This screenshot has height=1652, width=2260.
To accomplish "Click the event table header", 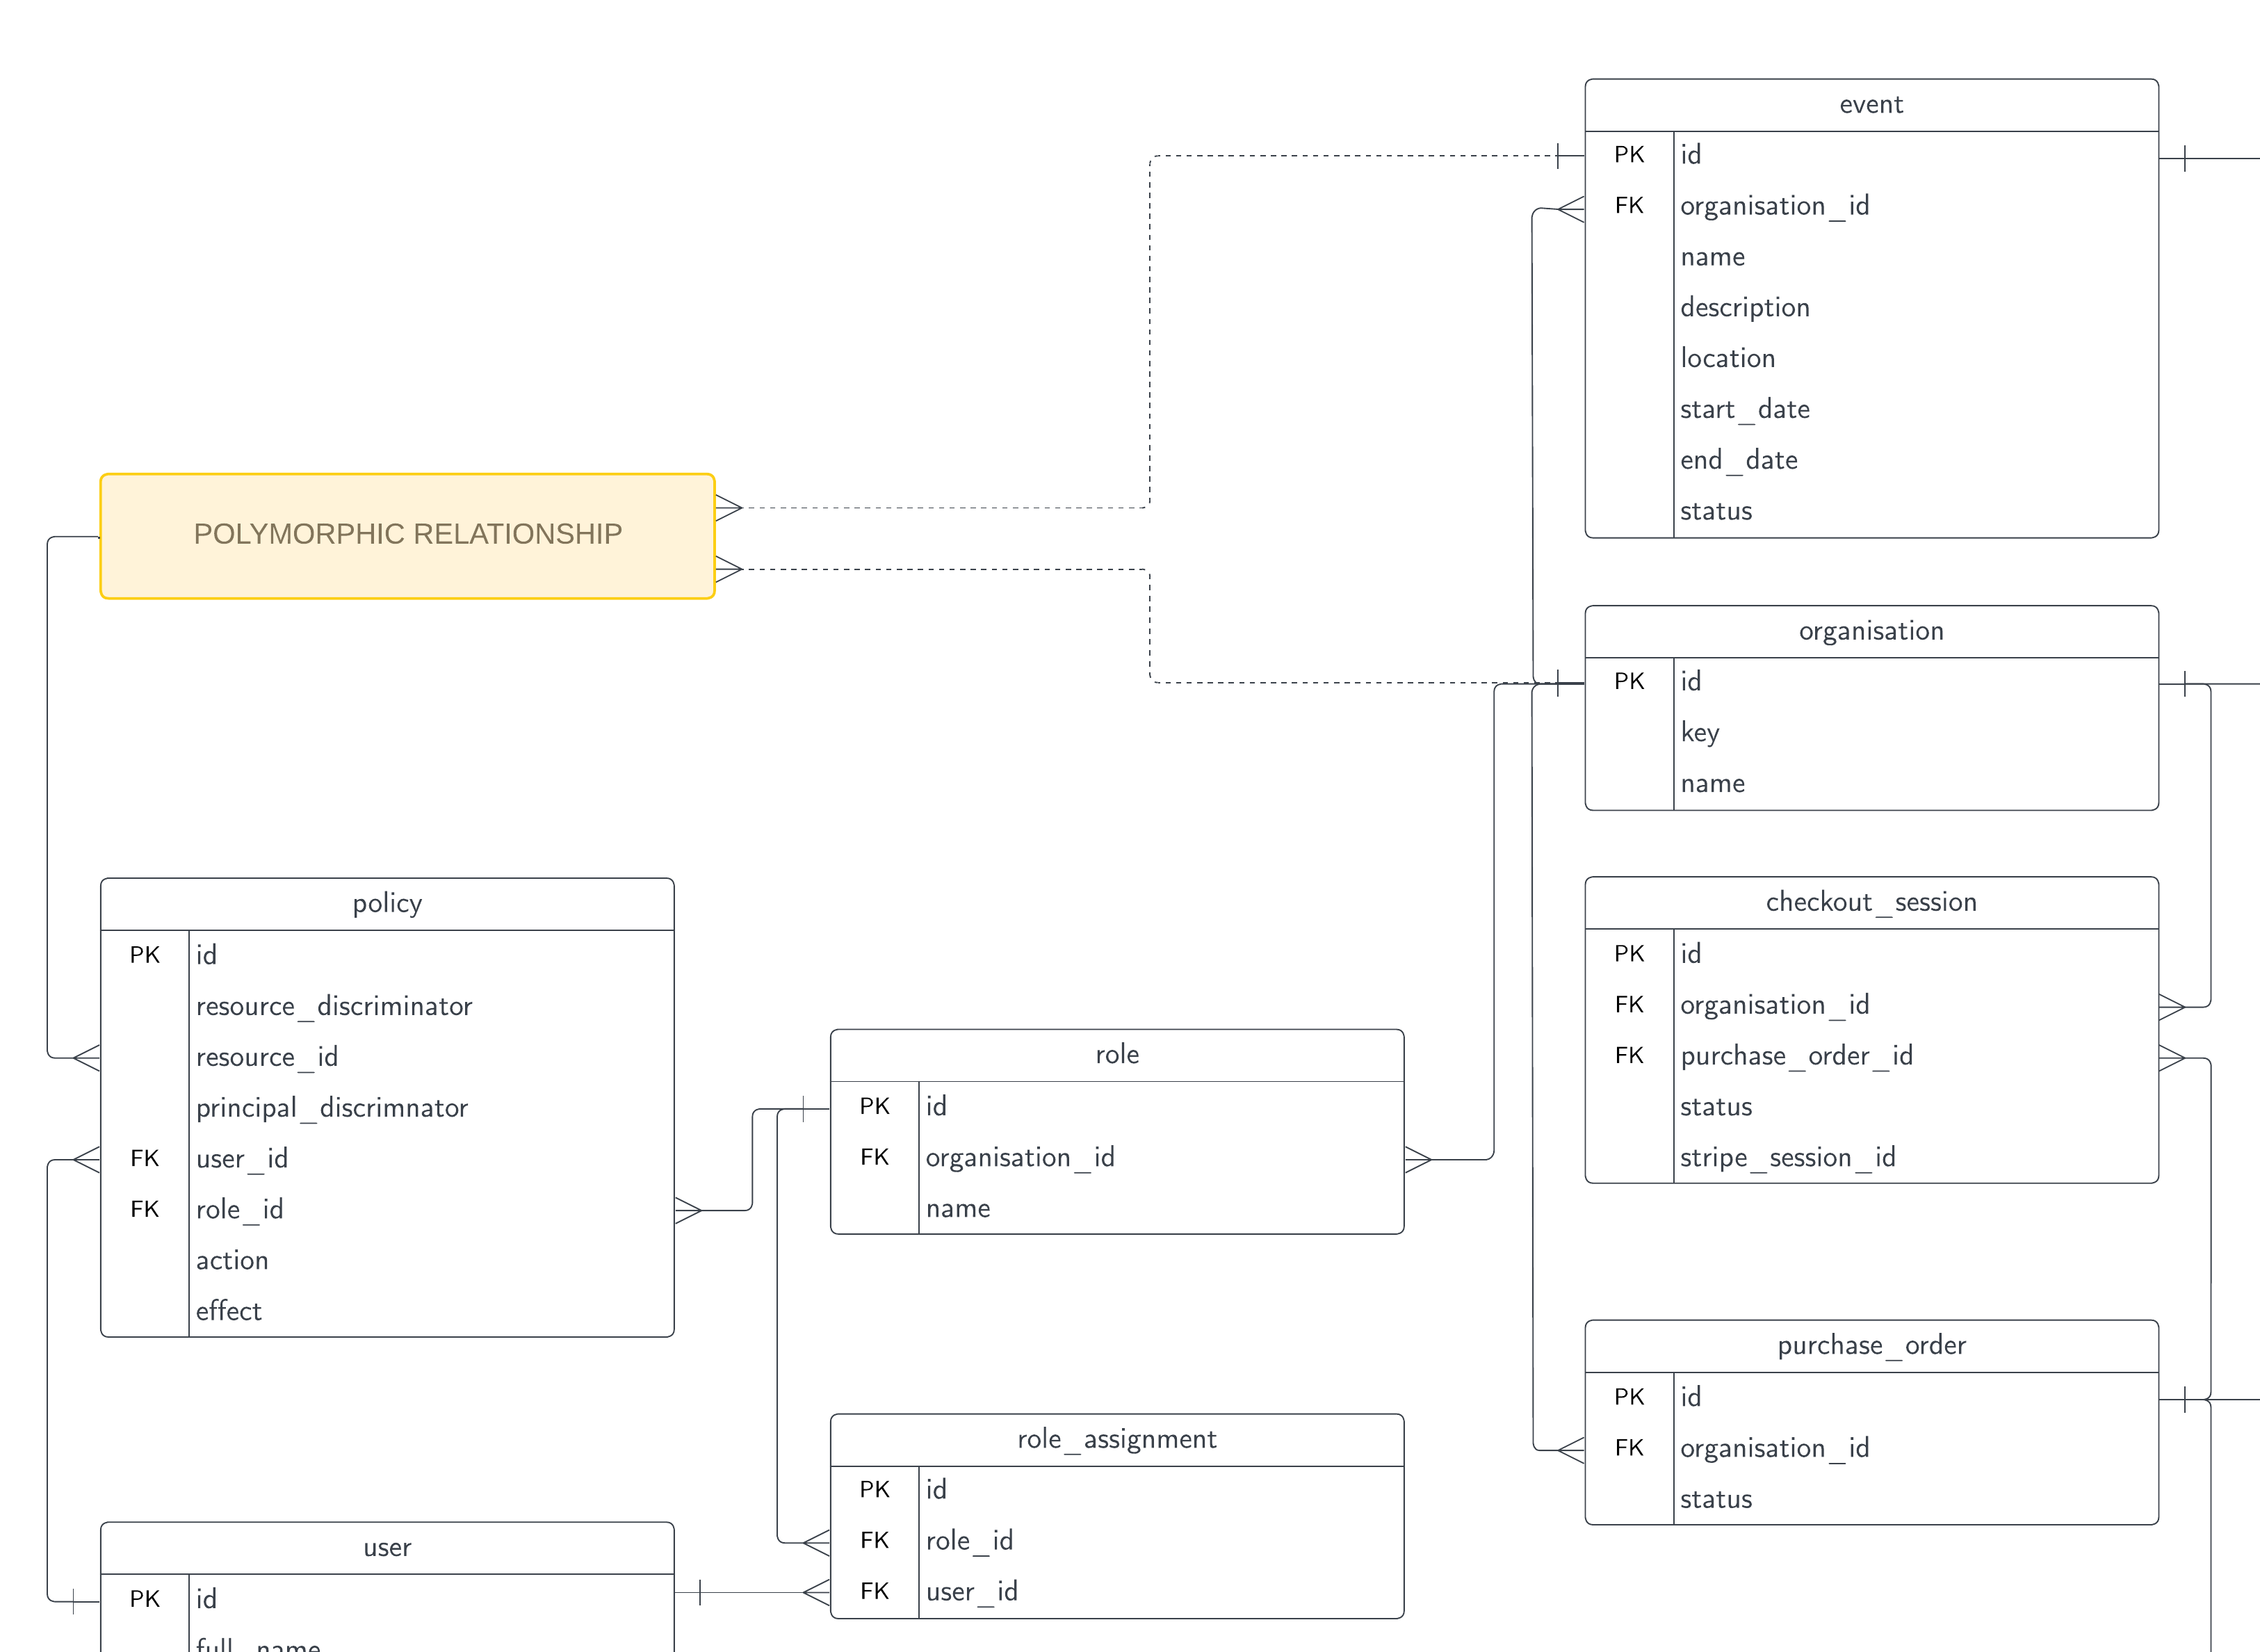I will (1870, 105).
